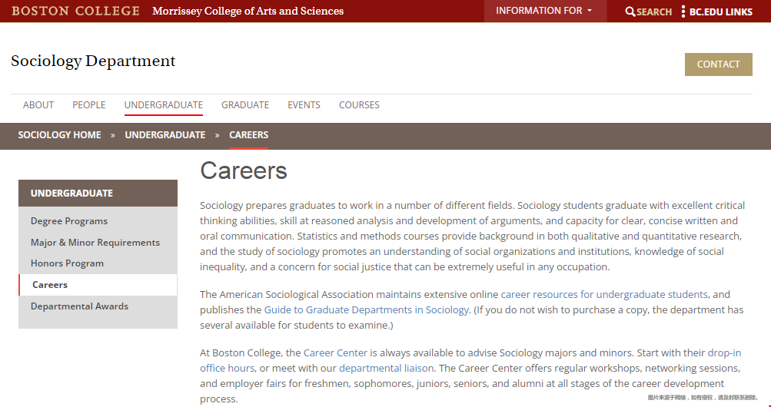Open Honors Program sidebar link
Screen dimensions: 771x407
[68, 263]
